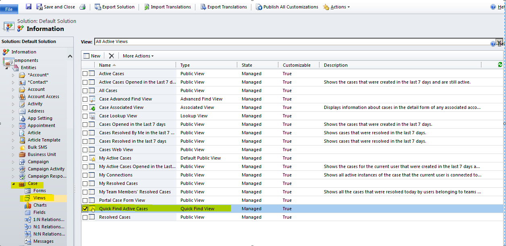The width and height of the screenshot is (506, 246).
Task: Expand the Account entity in the tree
Action: pyautogui.click(x=13, y=89)
